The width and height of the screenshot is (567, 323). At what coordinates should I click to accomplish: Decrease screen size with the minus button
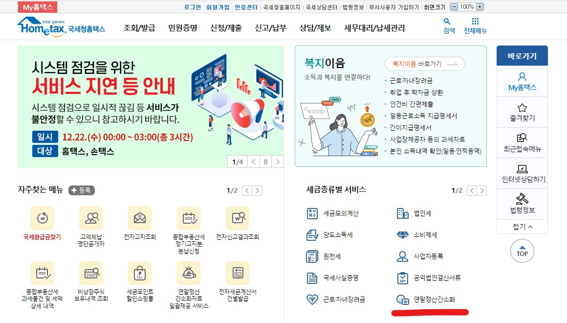point(455,7)
